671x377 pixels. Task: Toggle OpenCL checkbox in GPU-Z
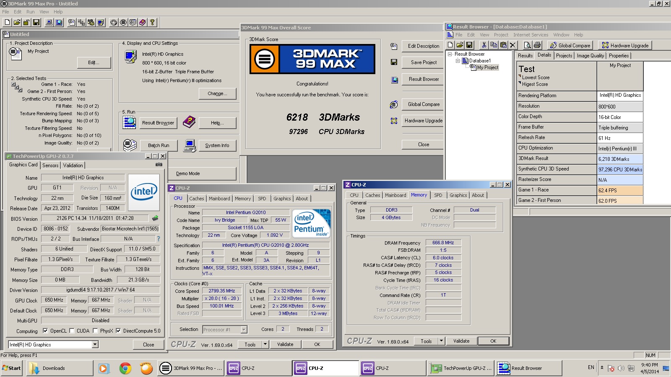pyautogui.click(x=45, y=331)
